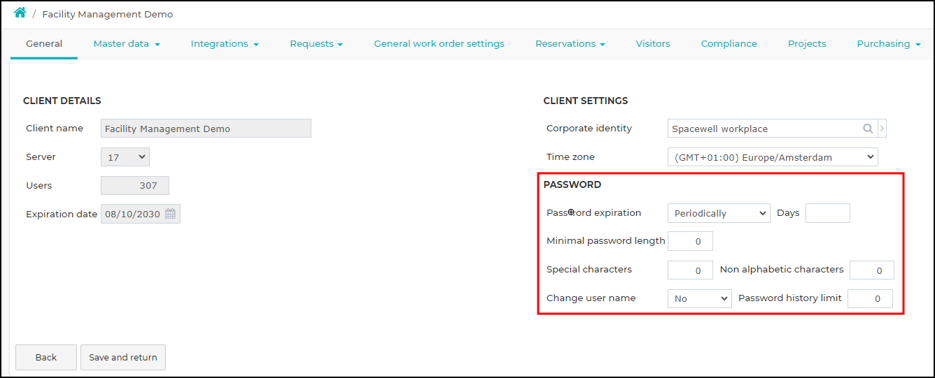The height and width of the screenshot is (378, 935).
Task: Switch to the General tab
Action: coord(44,44)
